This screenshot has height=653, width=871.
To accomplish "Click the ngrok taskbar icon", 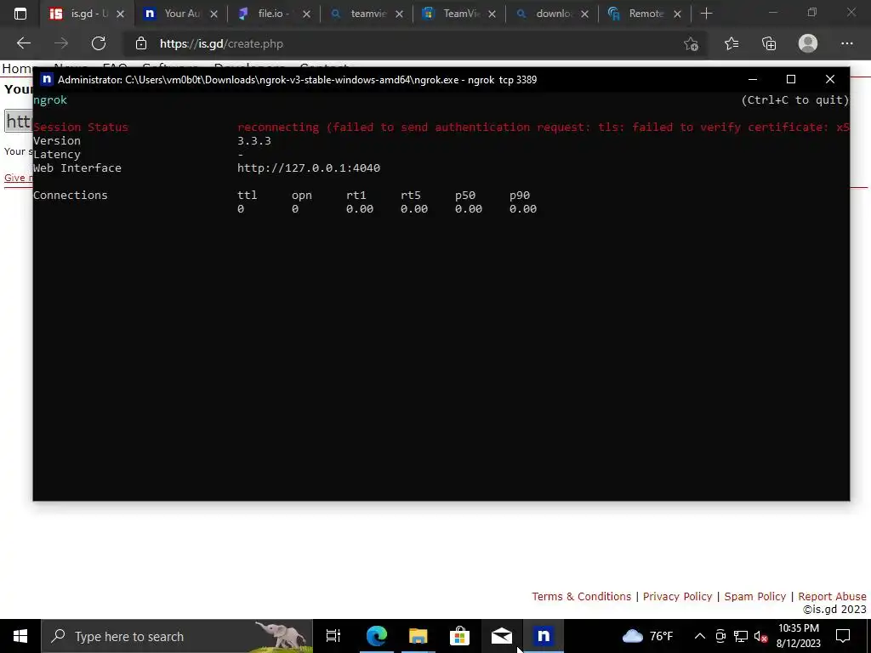I will pos(544,636).
